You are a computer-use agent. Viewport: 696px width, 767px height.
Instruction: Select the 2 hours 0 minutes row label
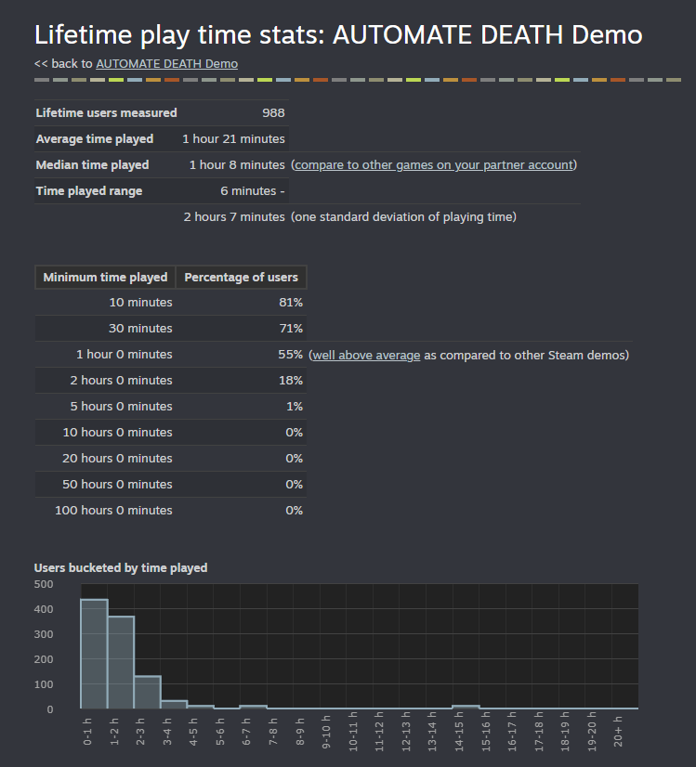tap(121, 380)
